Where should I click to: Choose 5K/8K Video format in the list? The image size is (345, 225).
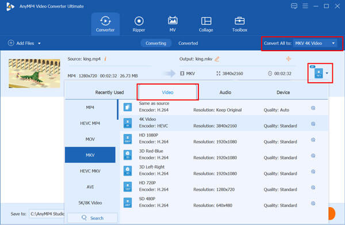90,203
